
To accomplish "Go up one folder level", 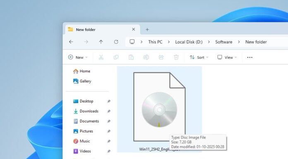I will coord(101,42).
